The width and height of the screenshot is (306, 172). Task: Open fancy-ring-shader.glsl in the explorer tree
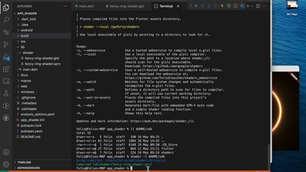(42, 58)
